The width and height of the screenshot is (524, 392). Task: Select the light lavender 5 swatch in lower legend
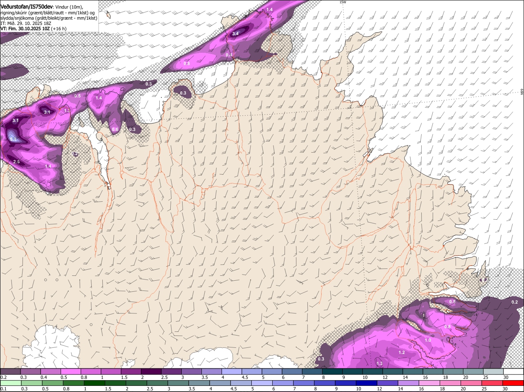(262, 383)
